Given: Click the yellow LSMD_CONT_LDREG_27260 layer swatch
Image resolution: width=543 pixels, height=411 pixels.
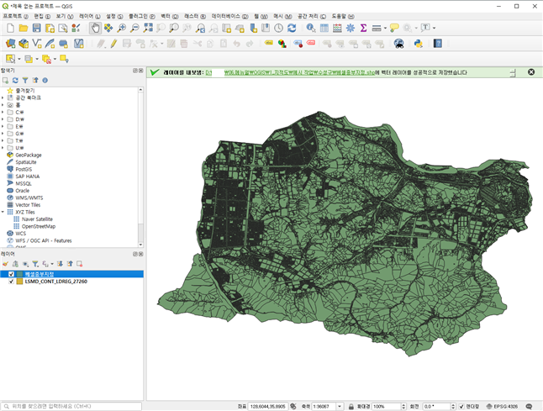Looking at the screenshot, I should coord(19,282).
